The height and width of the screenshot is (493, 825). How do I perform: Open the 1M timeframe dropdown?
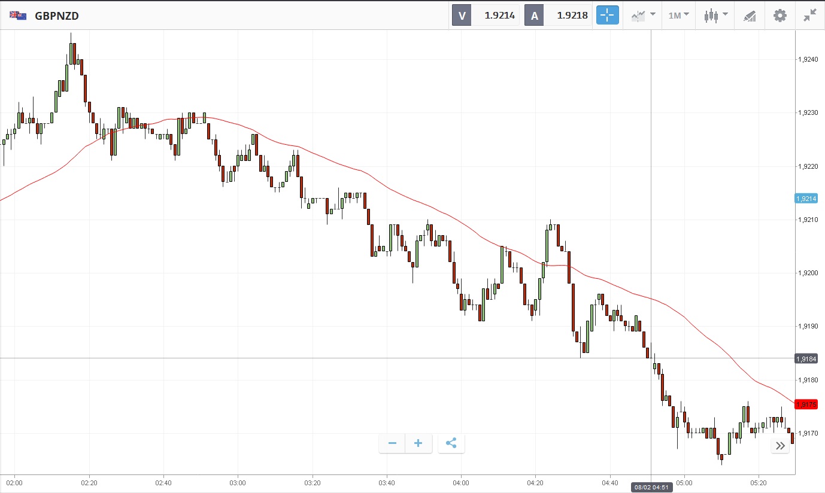[x=678, y=16]
